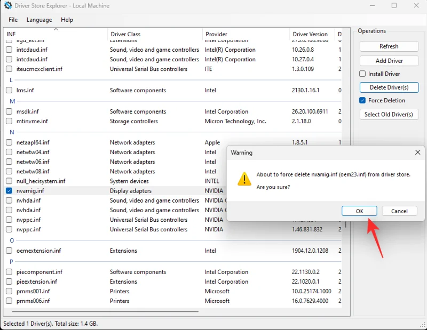427x330 pixels.
Task: Sort drivers by the Provider column
Action: point(216,34)
